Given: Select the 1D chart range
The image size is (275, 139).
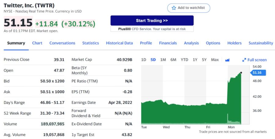Looking at the screenshot, I should tap(144, 60).
